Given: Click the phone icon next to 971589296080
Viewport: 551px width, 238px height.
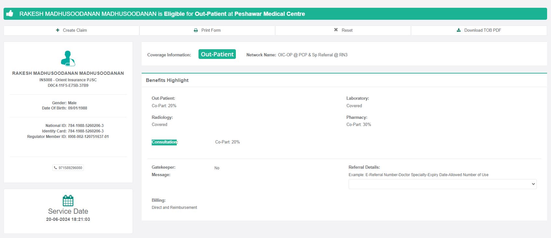Looking at the screenshot, I should [56, 168].
